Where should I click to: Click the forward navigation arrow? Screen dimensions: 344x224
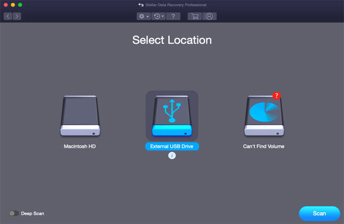click(x=17, y=16)
